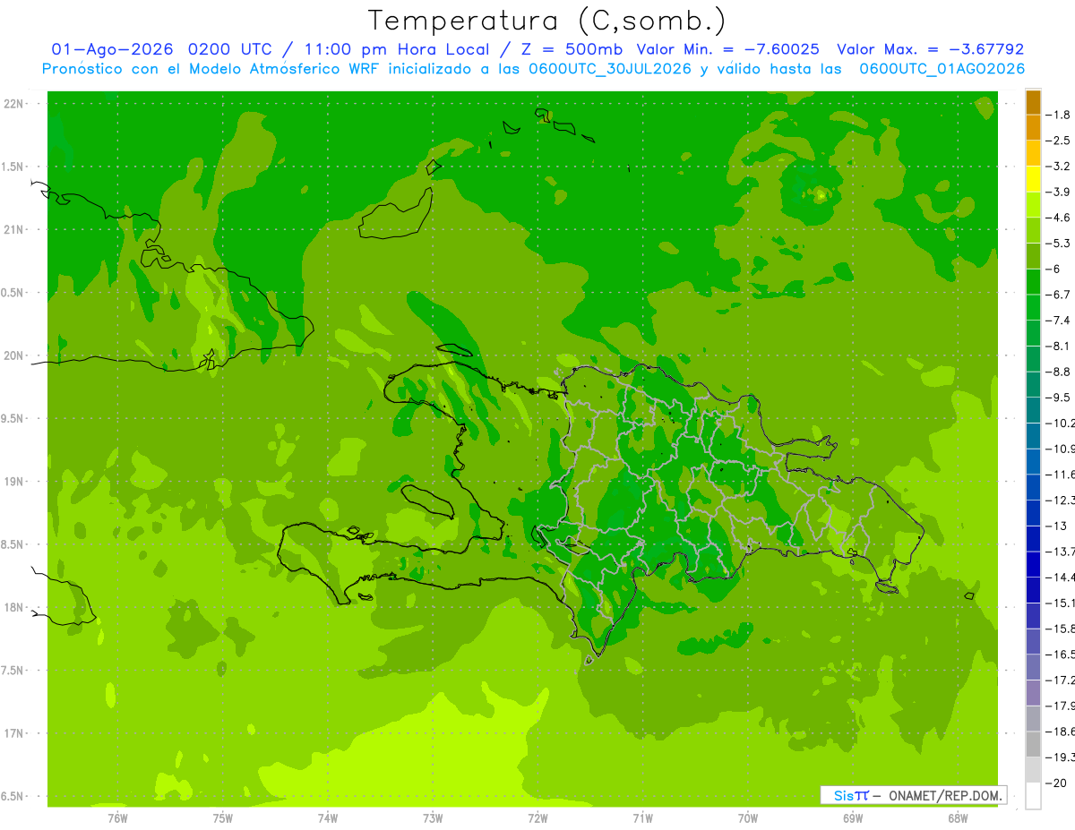Click the "-12.3" colorbar value
This screenshot has width=1075, height=830.
point(1060,500)
